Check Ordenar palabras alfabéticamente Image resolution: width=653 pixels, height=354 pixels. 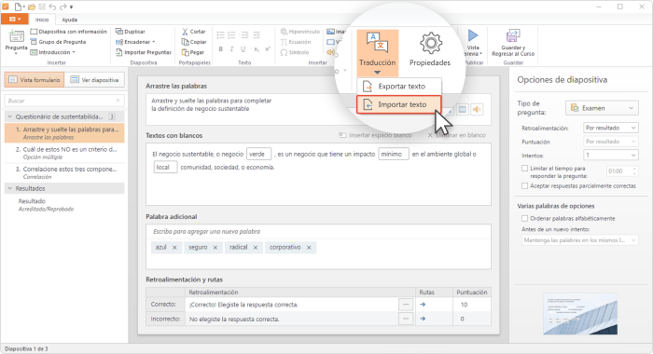[x=524, y=218]
